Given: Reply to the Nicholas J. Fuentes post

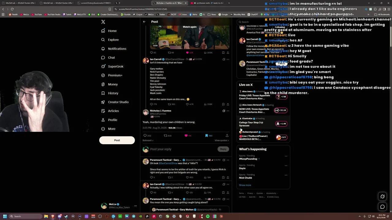Looking at the screenshot, I should pos(145,136).
